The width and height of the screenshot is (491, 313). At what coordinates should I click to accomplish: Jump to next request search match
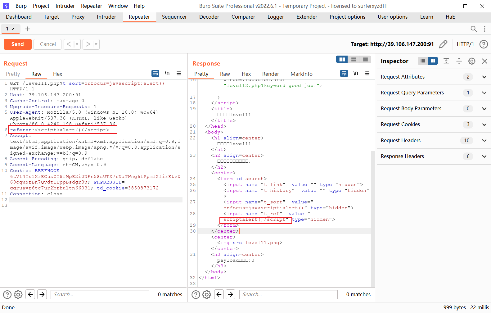pos(42,294)
